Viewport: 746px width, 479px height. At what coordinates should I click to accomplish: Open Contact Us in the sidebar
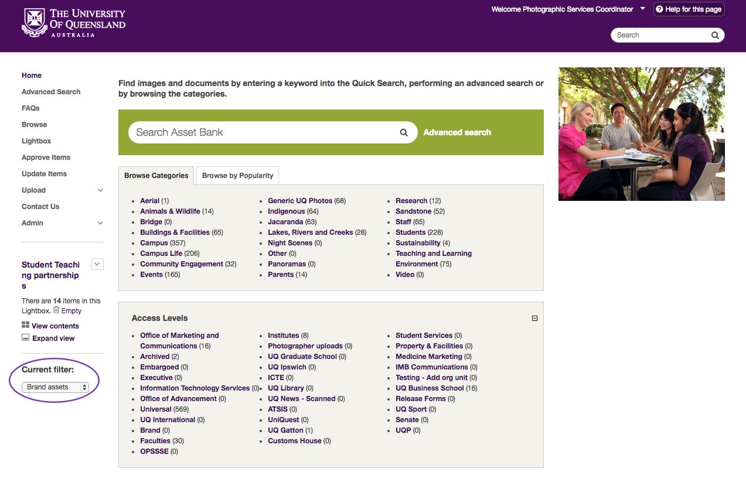click(40, 207)
